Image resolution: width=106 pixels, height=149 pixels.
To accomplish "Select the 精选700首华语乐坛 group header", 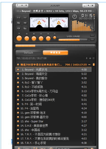I will point(54,65).
